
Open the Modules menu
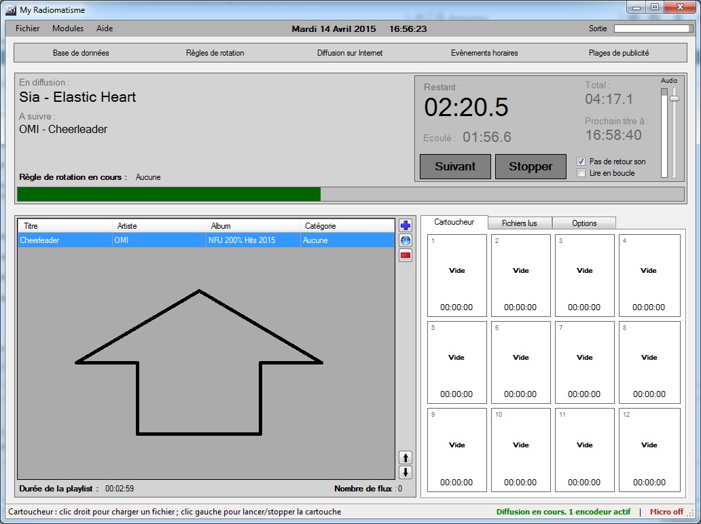[68, 29]
